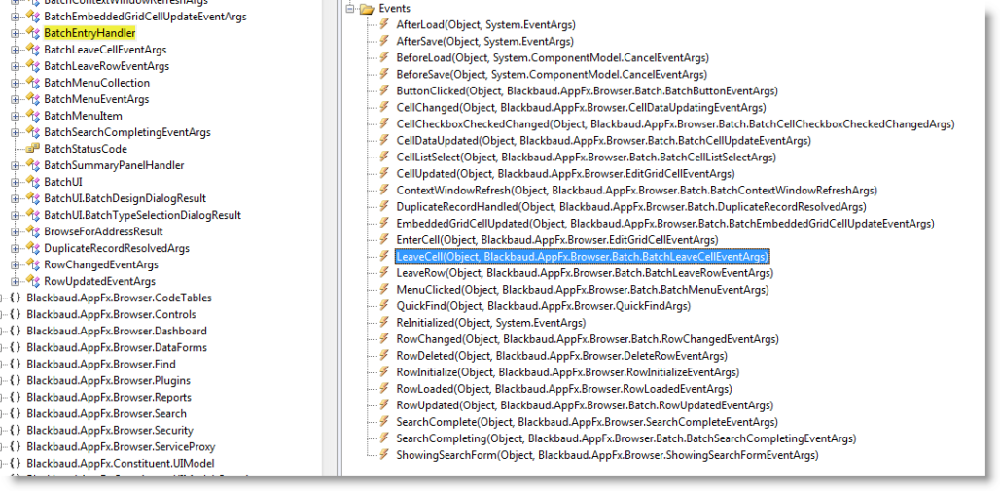Screen dimensions: 1000x491
Task: Expand the BatchSummaryPanelHandler node
Action: point(15,165)
